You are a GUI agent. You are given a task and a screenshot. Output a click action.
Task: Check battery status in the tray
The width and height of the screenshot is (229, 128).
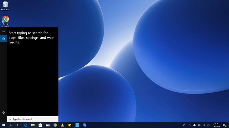[199, 125]
